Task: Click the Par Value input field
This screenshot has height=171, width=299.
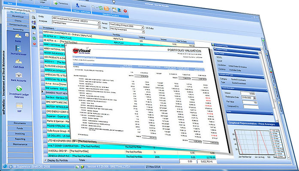Action: coord(250,103)
